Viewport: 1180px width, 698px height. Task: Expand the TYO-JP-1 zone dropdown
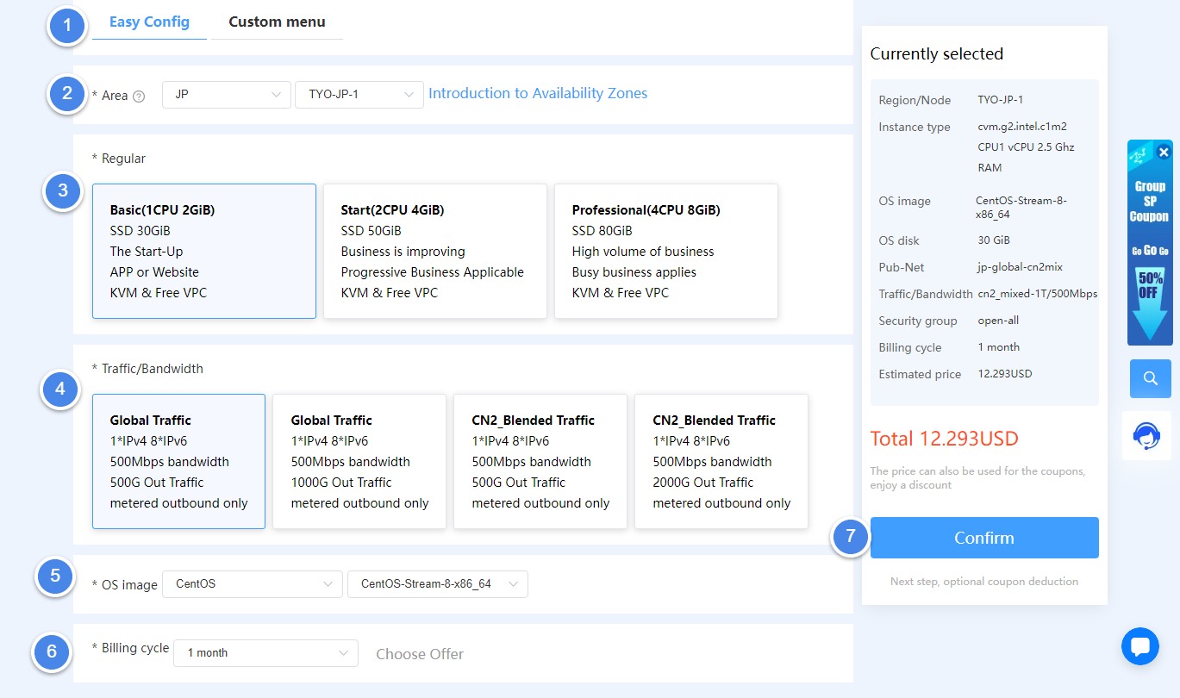click(359, 94)
